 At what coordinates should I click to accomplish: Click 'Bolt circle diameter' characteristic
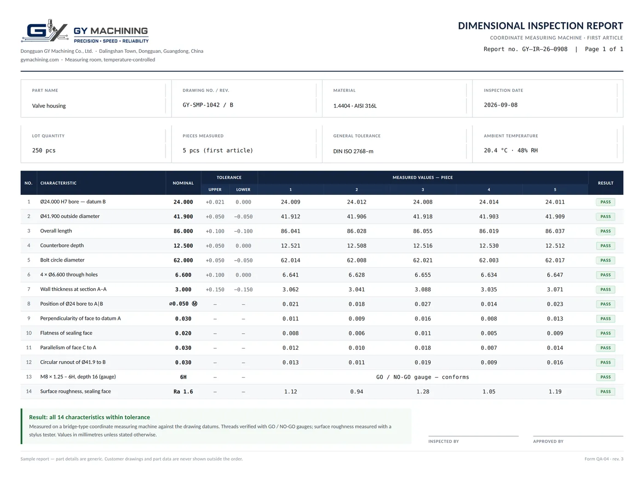click(x=63, y=260)
